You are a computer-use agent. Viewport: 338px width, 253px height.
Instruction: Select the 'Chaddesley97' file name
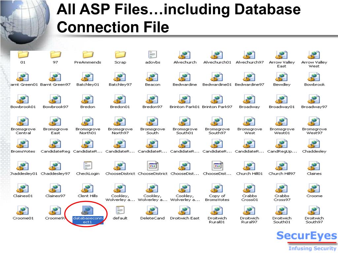pos(55,173)
